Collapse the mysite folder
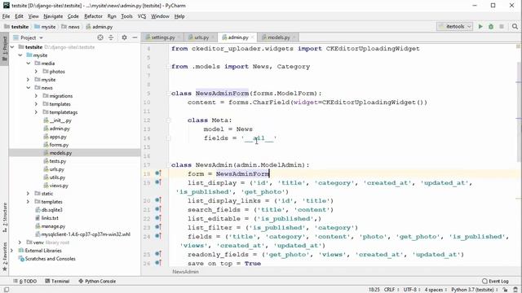Viewport: 522px width, 293px height. point(20,55)
